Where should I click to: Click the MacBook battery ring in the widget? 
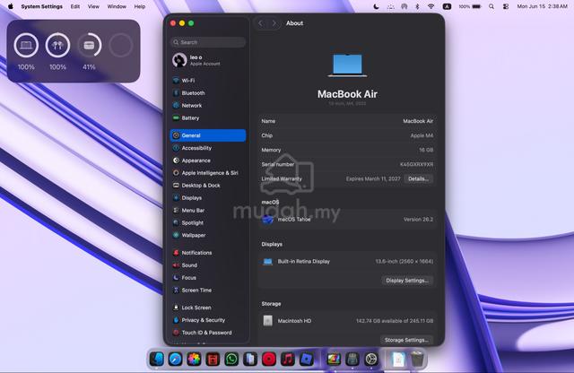coord(26,46)
